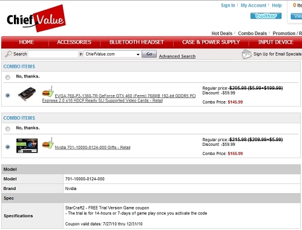Open the CASE & POWER SUPPLY tab
Screen dimensions: 302x230
[x=211, y=42]
